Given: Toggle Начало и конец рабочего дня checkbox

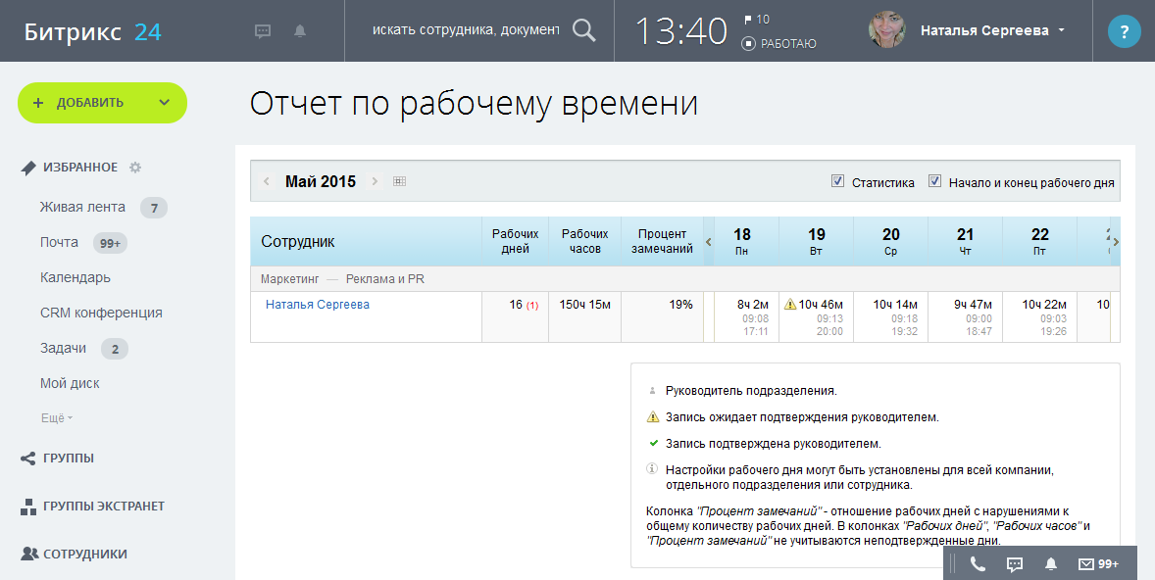Looking at the screenshot, I should (x=934, y=181).
